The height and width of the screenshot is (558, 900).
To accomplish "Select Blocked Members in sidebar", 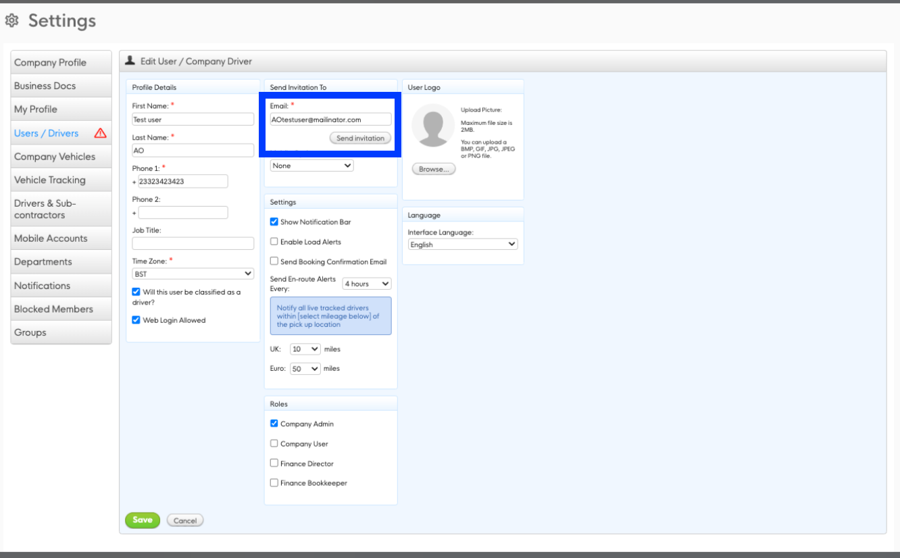I will tap(53, 309).
